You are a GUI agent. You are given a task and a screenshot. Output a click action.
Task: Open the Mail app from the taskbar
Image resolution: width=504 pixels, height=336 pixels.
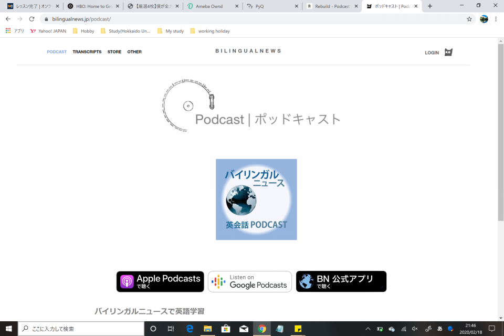244,329
